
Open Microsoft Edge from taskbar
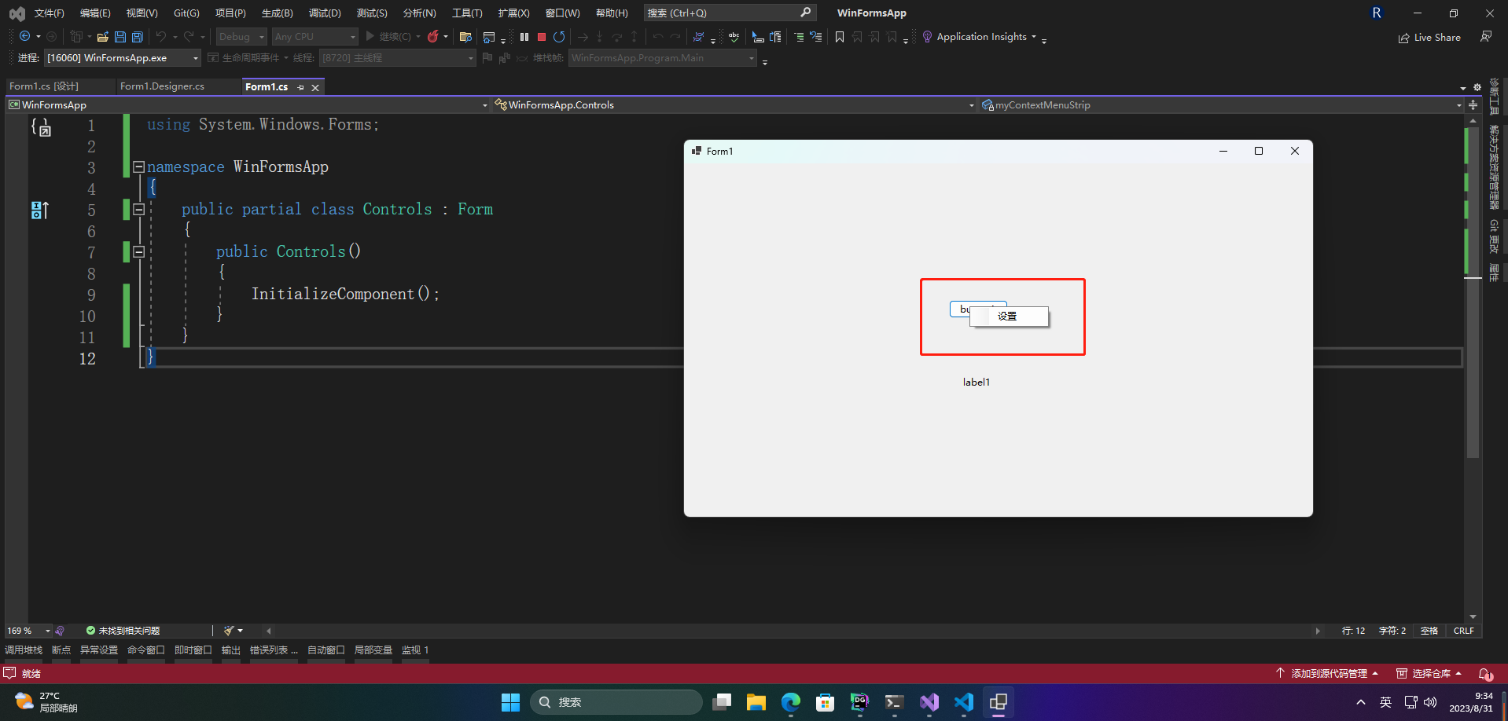pos(790,702)
